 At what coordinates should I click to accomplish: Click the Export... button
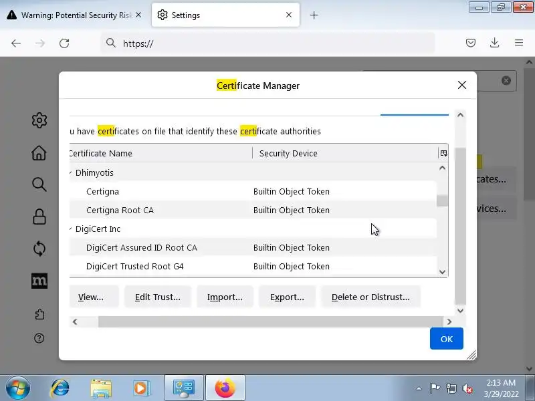click(x=287, y=297)
